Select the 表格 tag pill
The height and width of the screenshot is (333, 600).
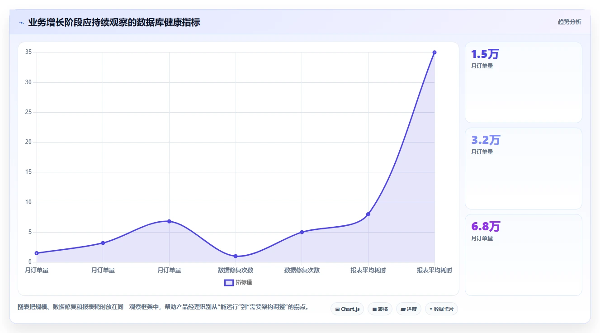pos(380,309)
